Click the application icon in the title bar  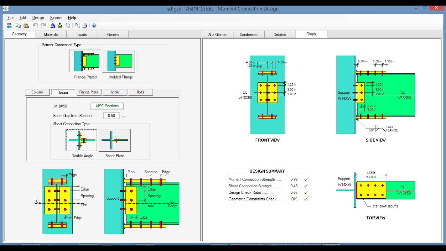pos(6,9)
